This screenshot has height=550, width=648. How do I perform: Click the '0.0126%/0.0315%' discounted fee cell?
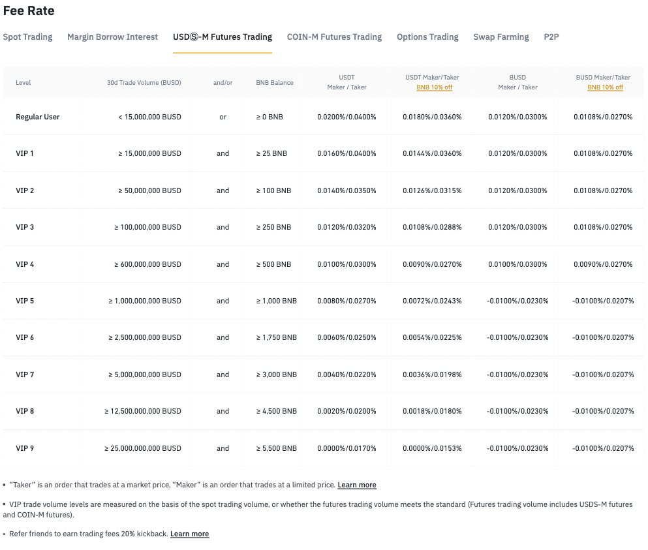tap(432, 191)
